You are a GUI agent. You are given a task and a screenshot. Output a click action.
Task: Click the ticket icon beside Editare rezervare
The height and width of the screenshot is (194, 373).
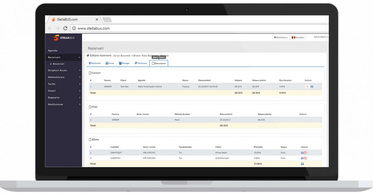[x=88, y=55]
